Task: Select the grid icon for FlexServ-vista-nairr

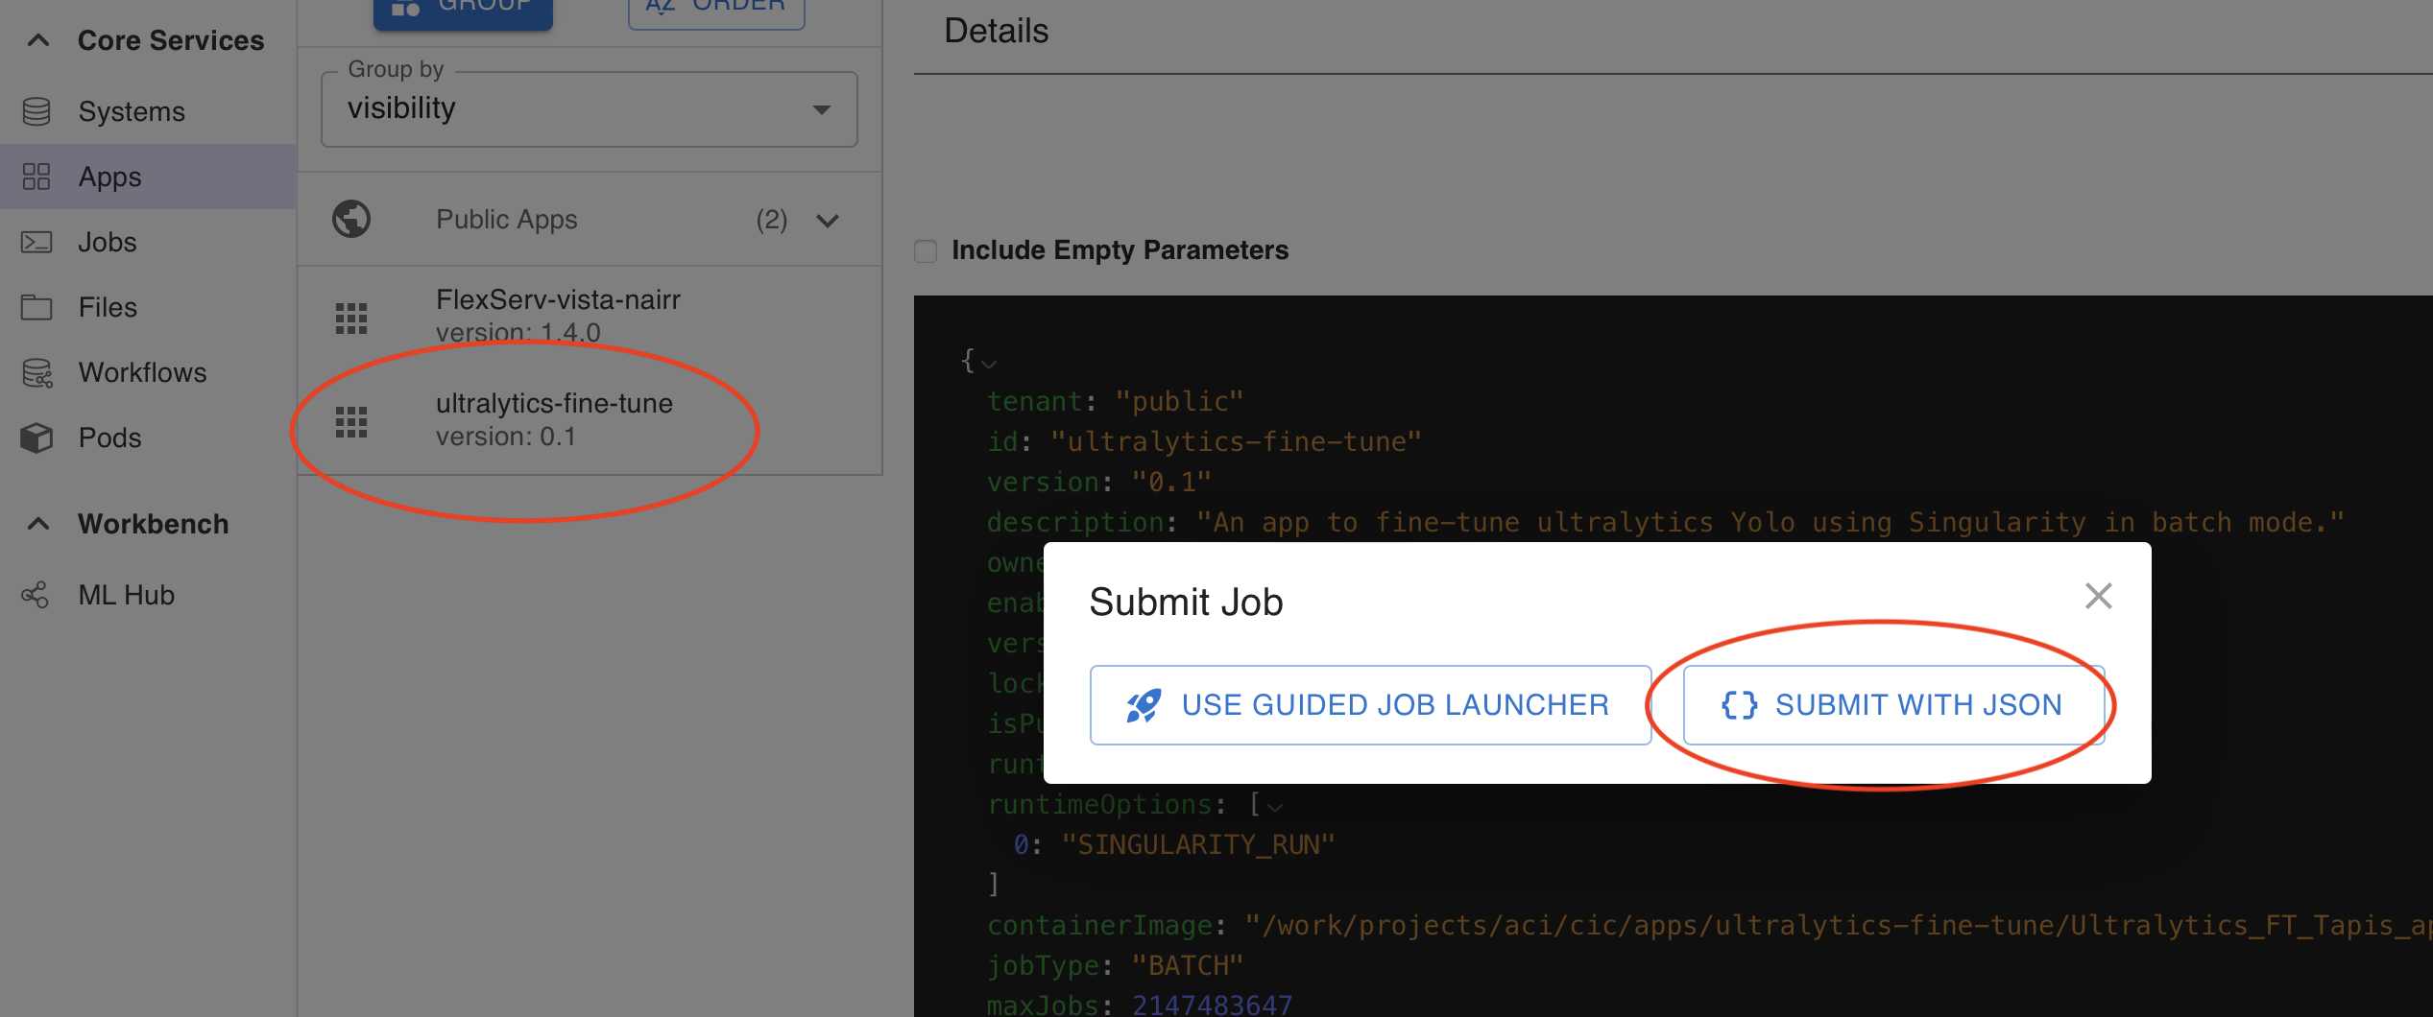Action: pyautogui.click(x=352, y=317)
